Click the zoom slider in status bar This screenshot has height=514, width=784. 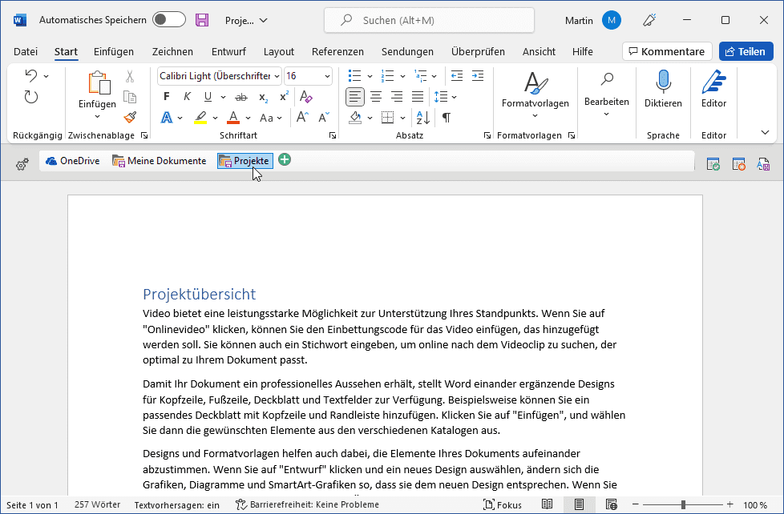coord(683,505)
